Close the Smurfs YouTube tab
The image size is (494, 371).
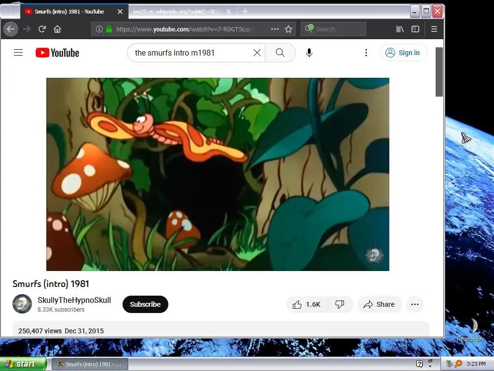pos(120,12)
